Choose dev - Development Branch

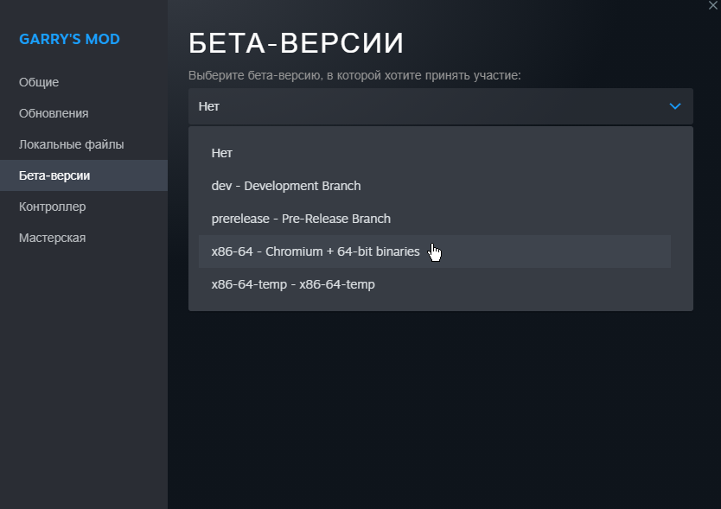click(286, 186)
